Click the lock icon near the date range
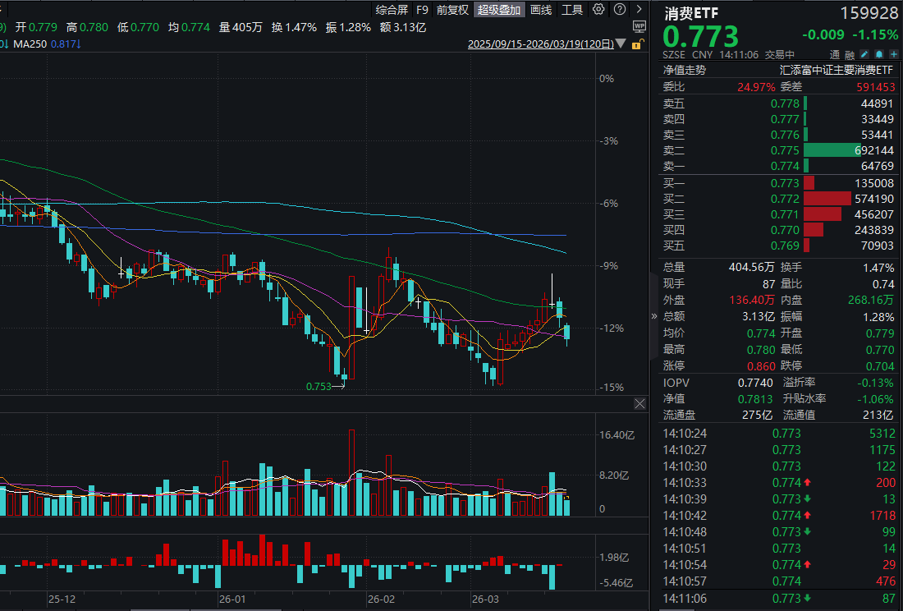 point(636,46)
